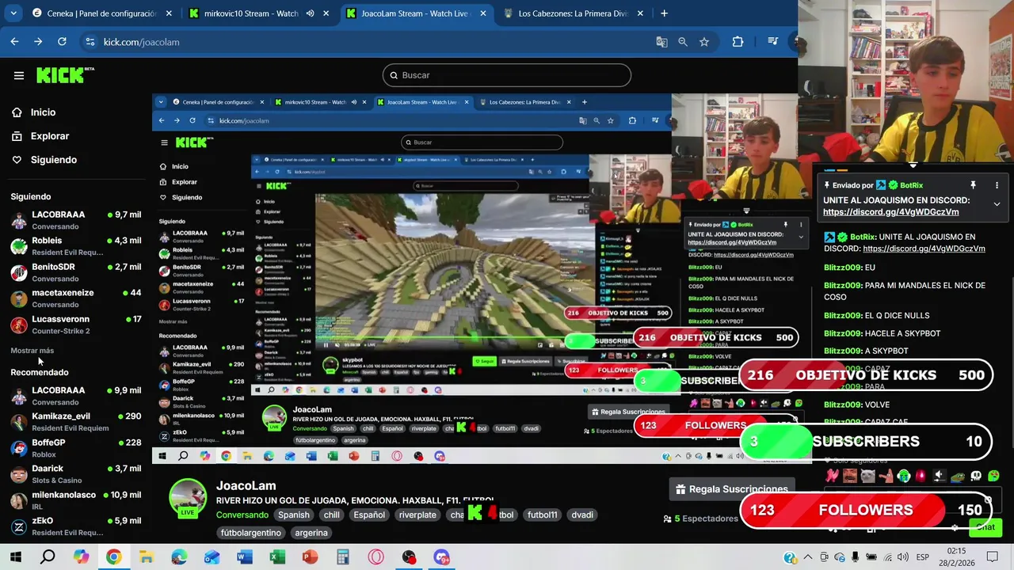Open the fútbolargentino tag
This screenshot has width=1014, height=570.
coord(251,533)
